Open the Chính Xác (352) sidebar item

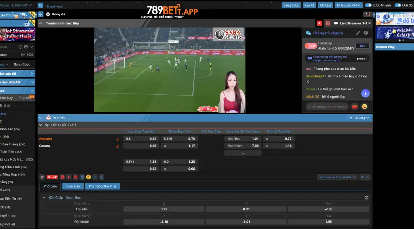(x=11, y=129)
